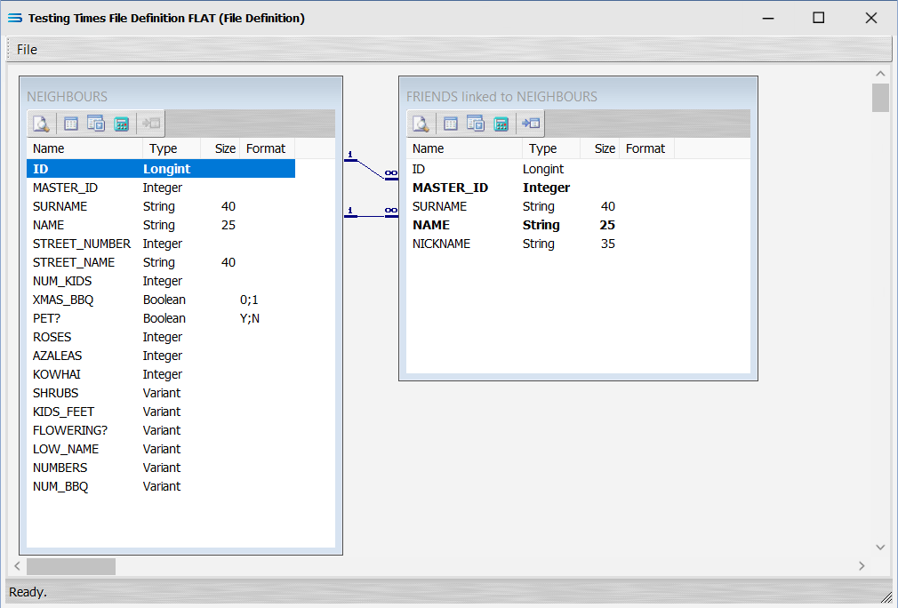
Task: Click the vertical scrollbar thumb
Action: pos(880,98)
